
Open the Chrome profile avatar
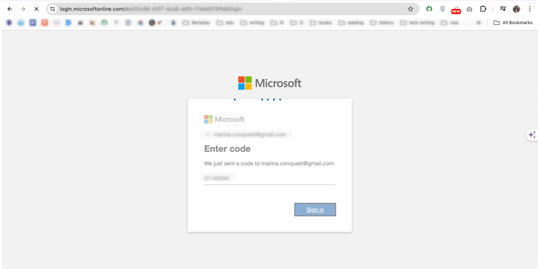(516, 9)
